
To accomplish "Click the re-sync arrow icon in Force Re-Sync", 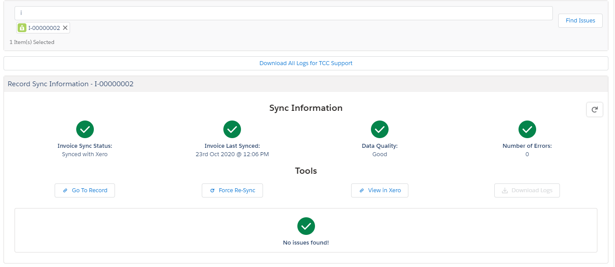I will click(213, 190).
